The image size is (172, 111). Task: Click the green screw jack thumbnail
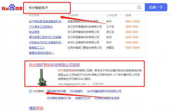coord(42,77)
